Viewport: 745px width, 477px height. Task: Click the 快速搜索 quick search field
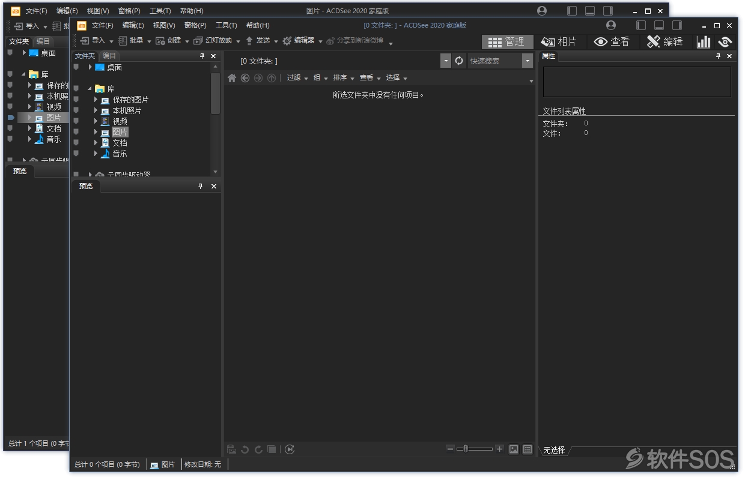[x=495, y=61]
